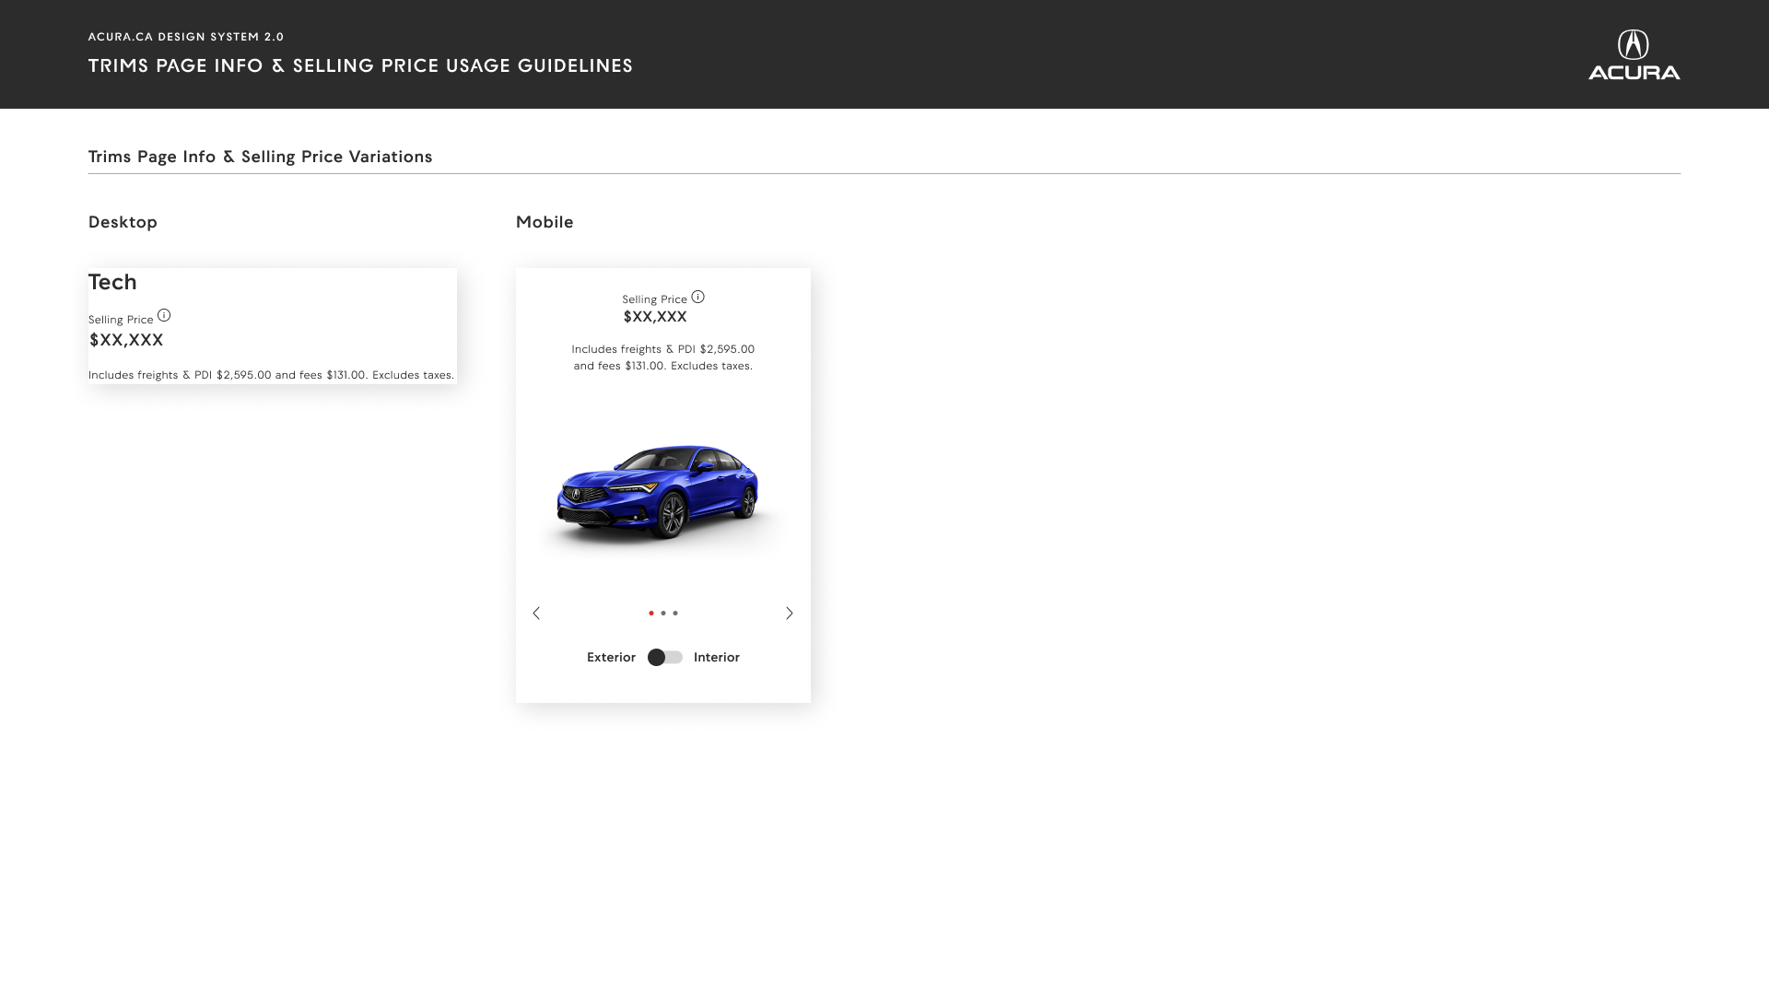Click the one-line Desktop freights & PDI disclaimer
This screenshot has height=995, width=1769.
[271, 375]
